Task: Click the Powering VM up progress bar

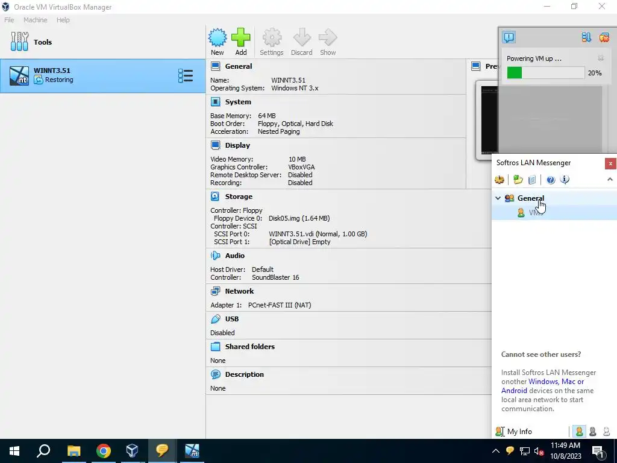Action: click(545, 73)
